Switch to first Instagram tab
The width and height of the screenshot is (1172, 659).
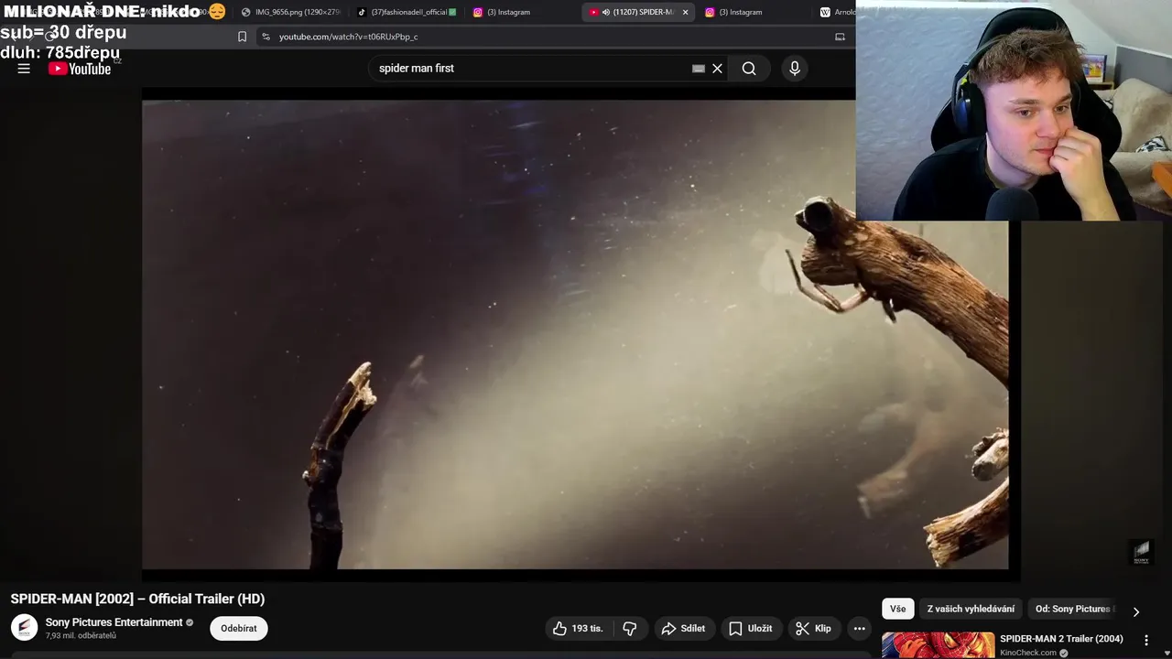[x=522, y=12]
